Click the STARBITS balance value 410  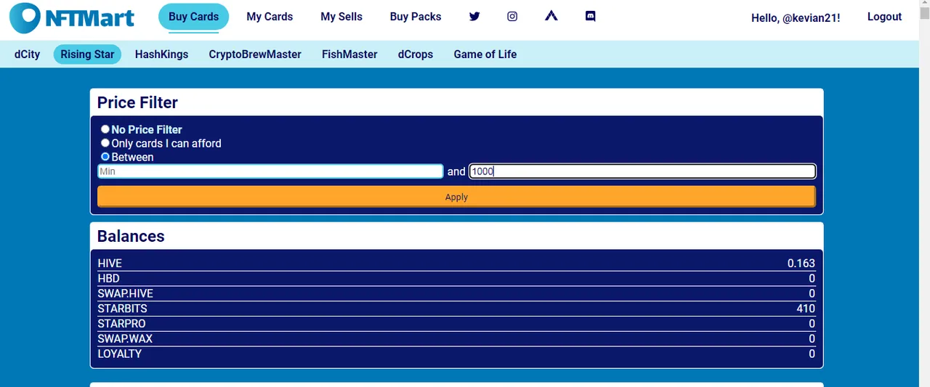coord(806,309)
